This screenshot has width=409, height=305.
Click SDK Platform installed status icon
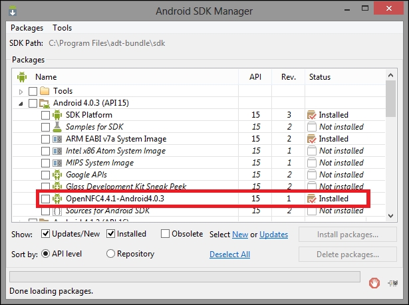312,115
